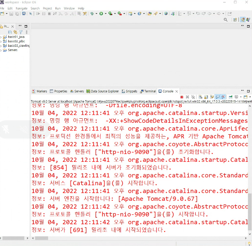Click the New Servlet icon
This screenshot has height=246, width=252.
139,14
